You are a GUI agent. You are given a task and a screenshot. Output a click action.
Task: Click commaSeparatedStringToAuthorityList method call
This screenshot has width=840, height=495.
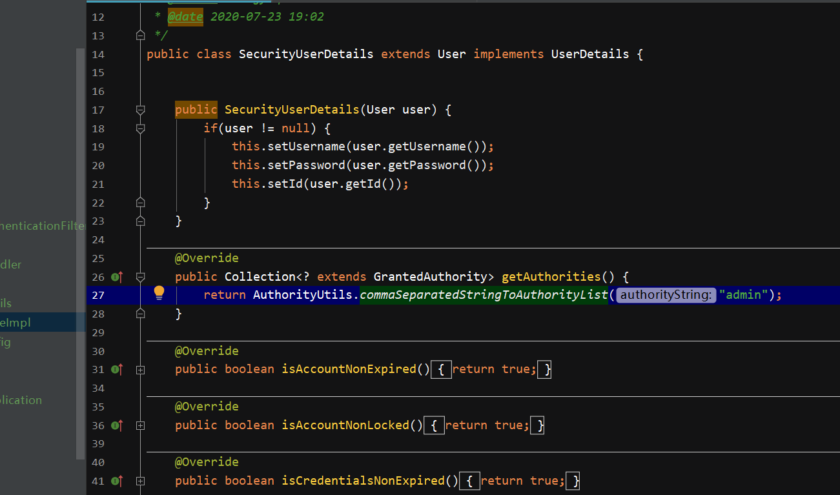click(x=484, y=295)
